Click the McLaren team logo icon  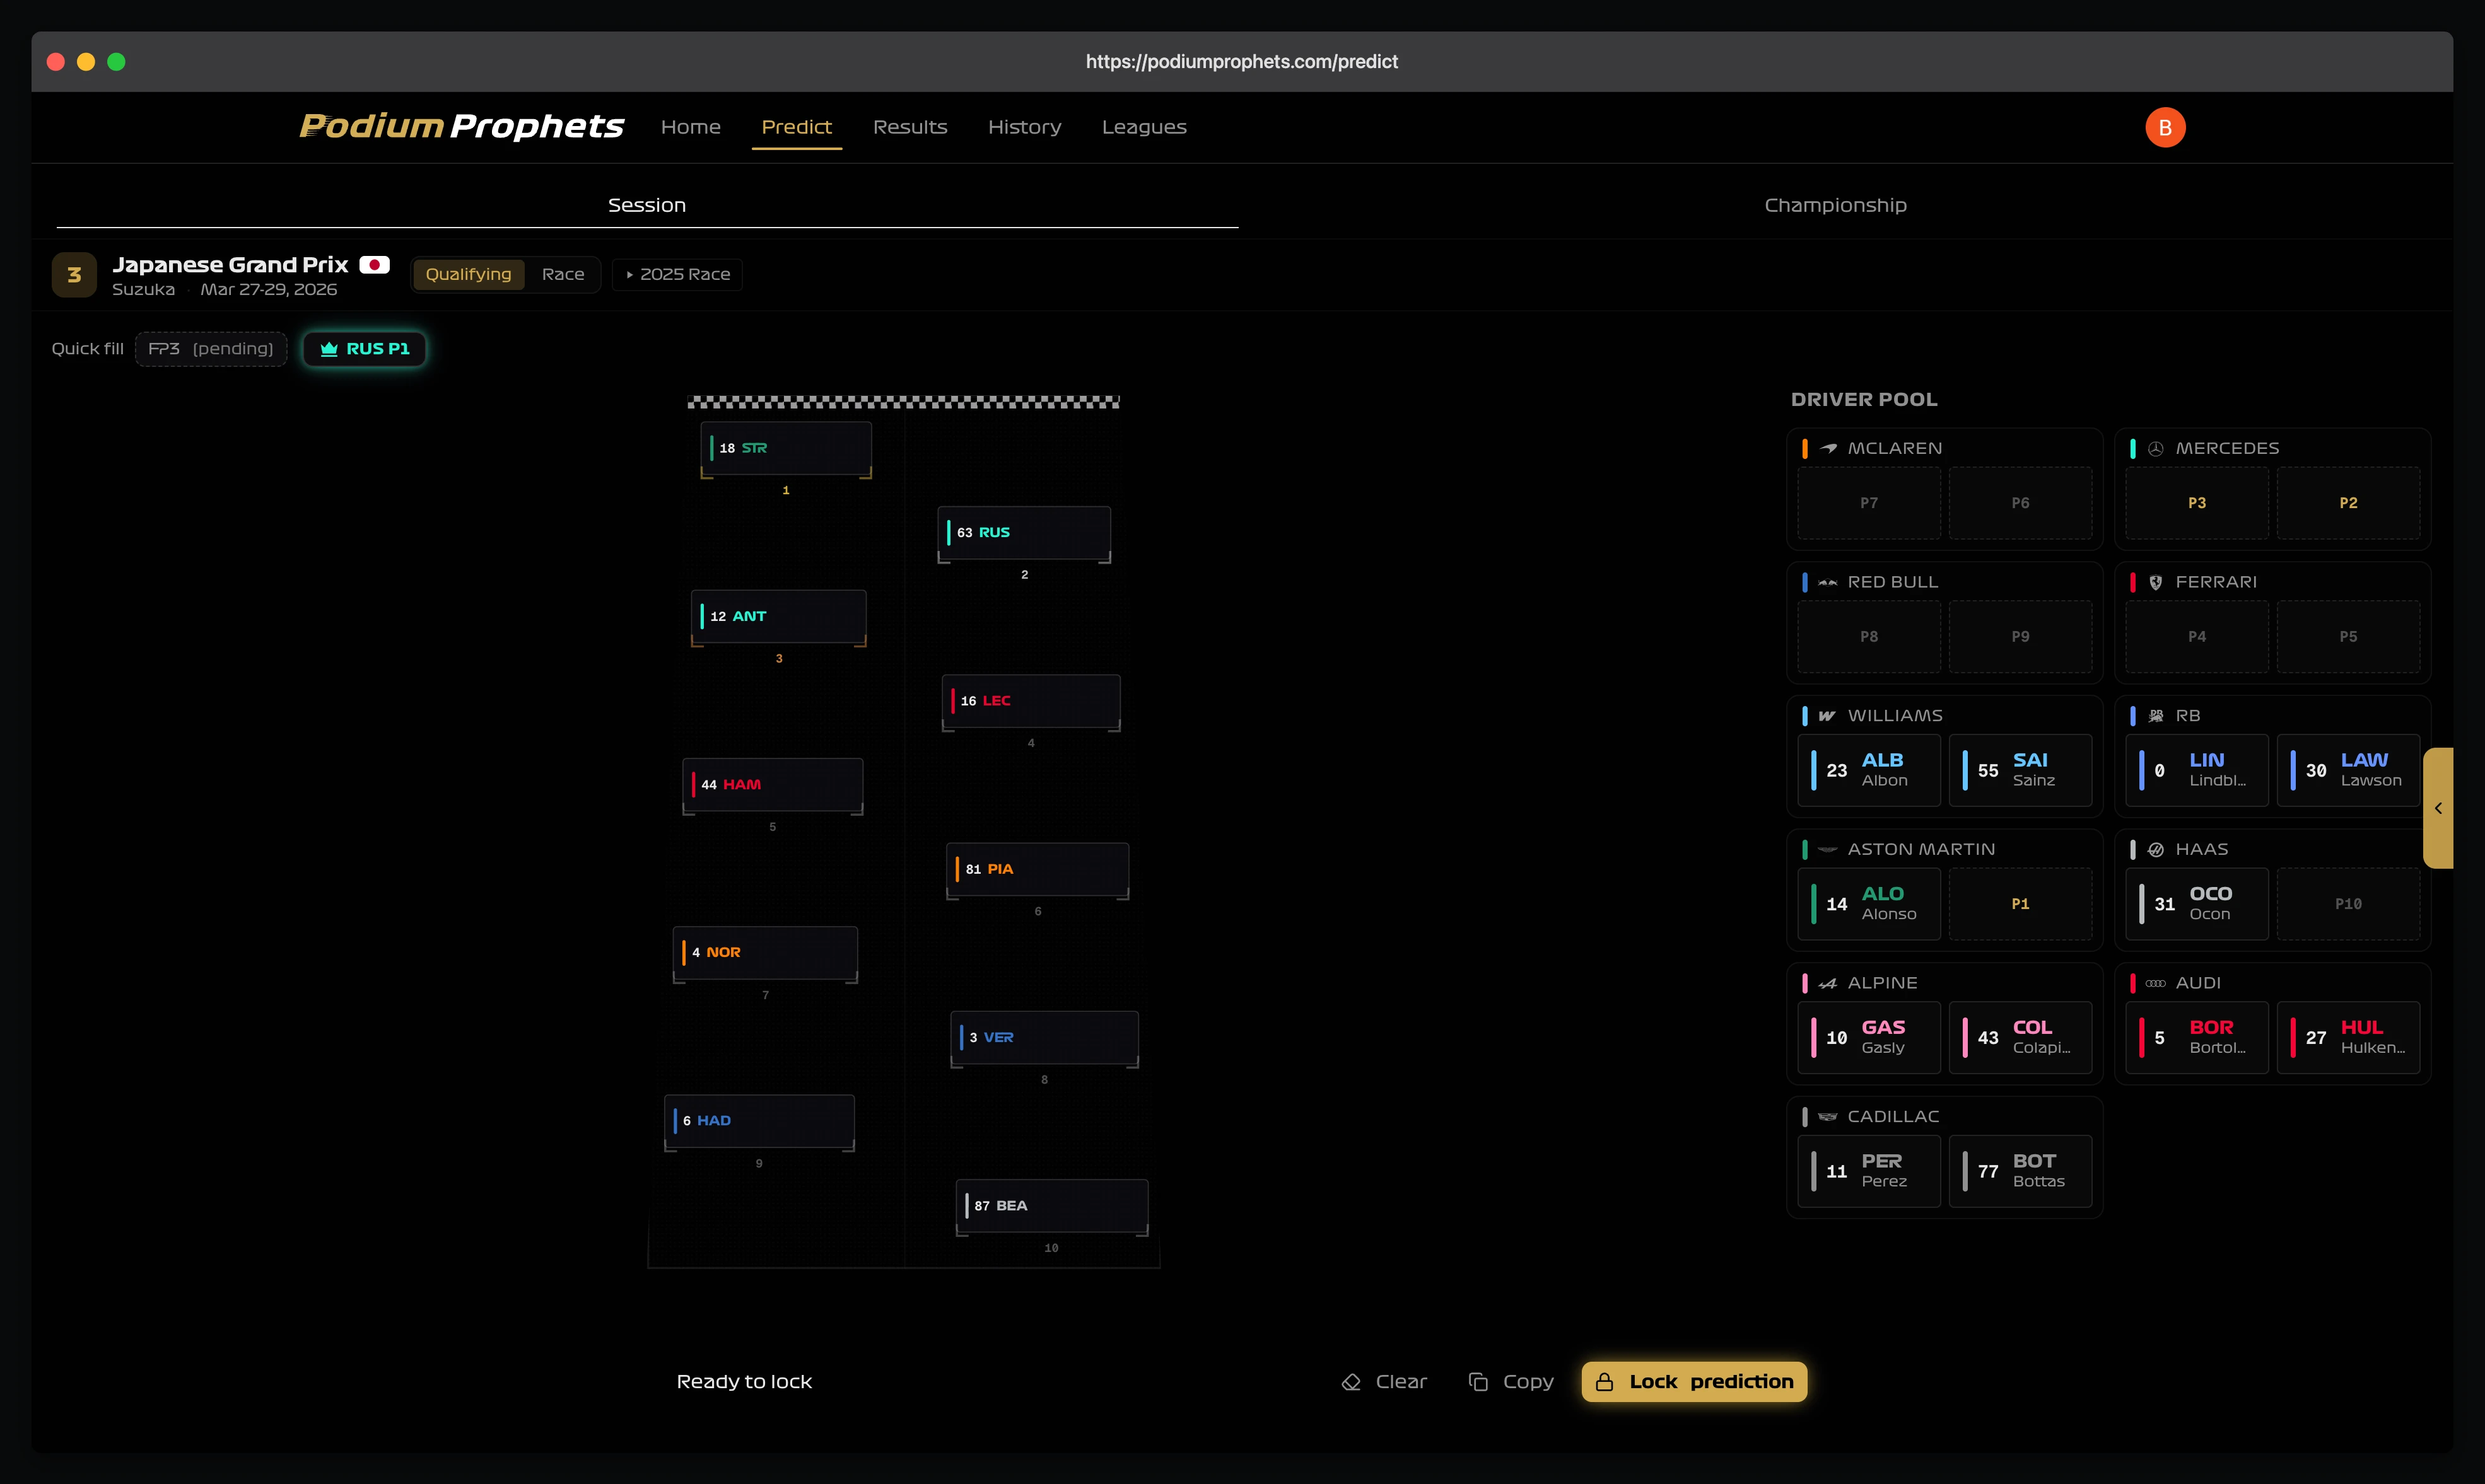click(1828, 448)
